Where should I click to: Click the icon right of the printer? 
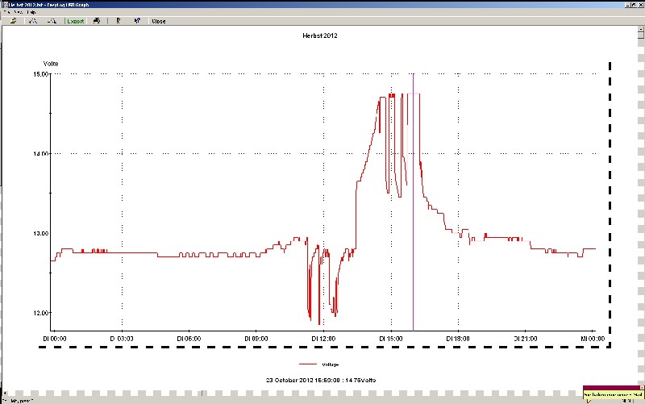pos(119,21)
